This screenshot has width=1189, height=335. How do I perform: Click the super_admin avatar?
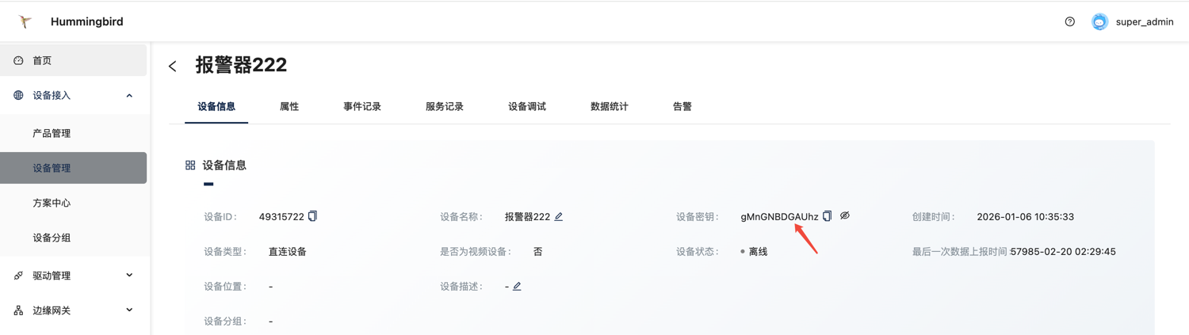click(x=1099, y=22)
